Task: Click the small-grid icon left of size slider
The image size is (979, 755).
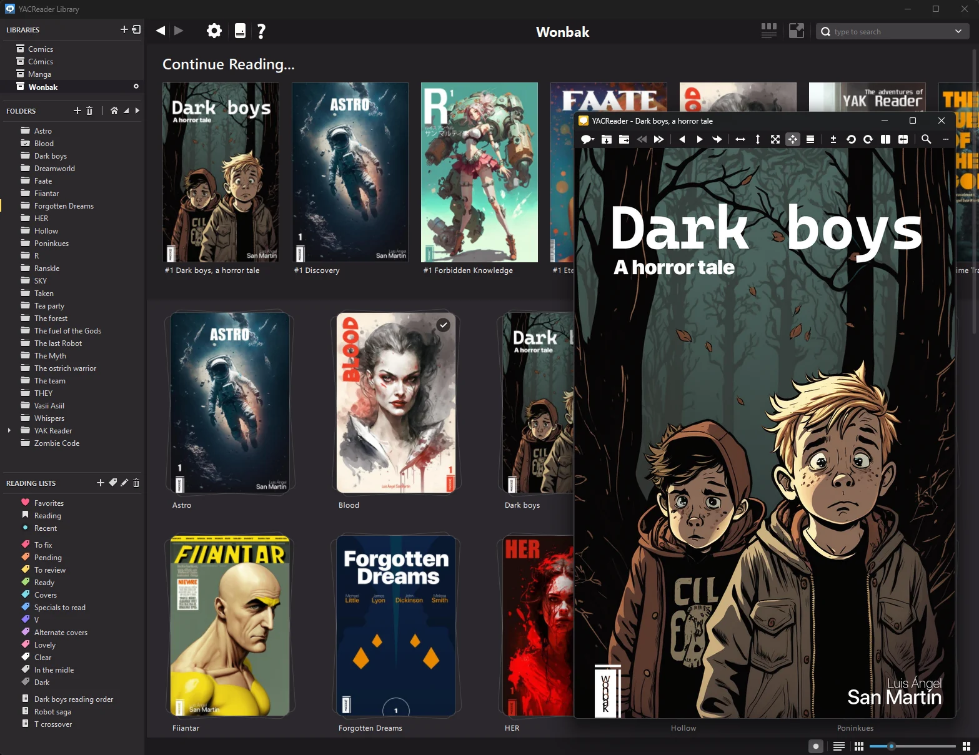Action: (859, 746)
